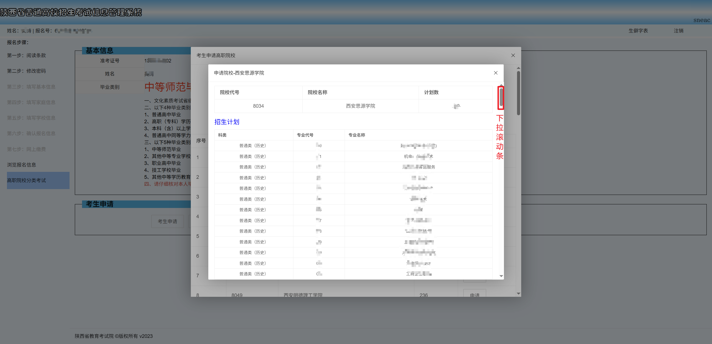Click the 考生申请 button
712x344 pixels.
pyautogui.click(x=167, y=221)
